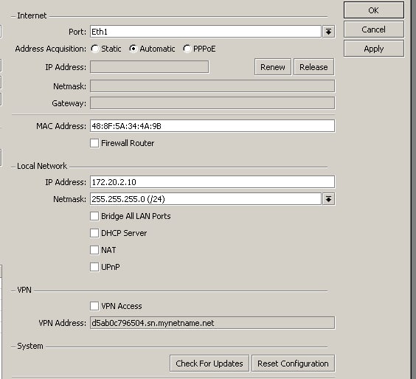Screen dimensions: 416x379
Task: Select Automatic address acquisition
Action: (134, 49)
